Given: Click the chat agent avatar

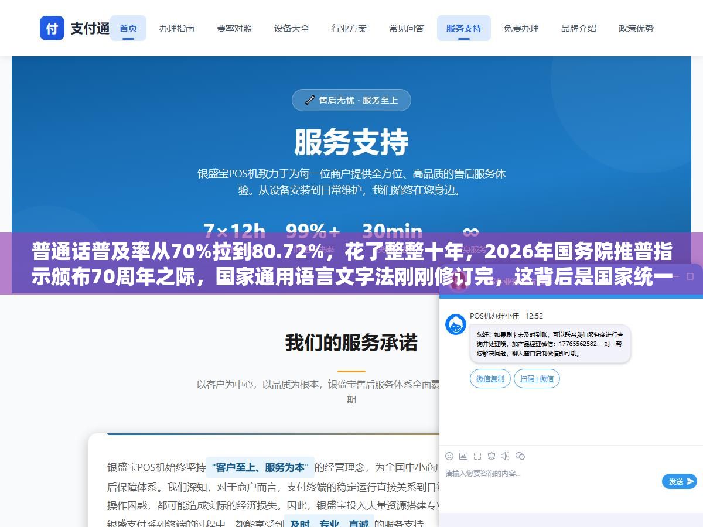Looking at the screenshot, I should [x=456, y=324].
